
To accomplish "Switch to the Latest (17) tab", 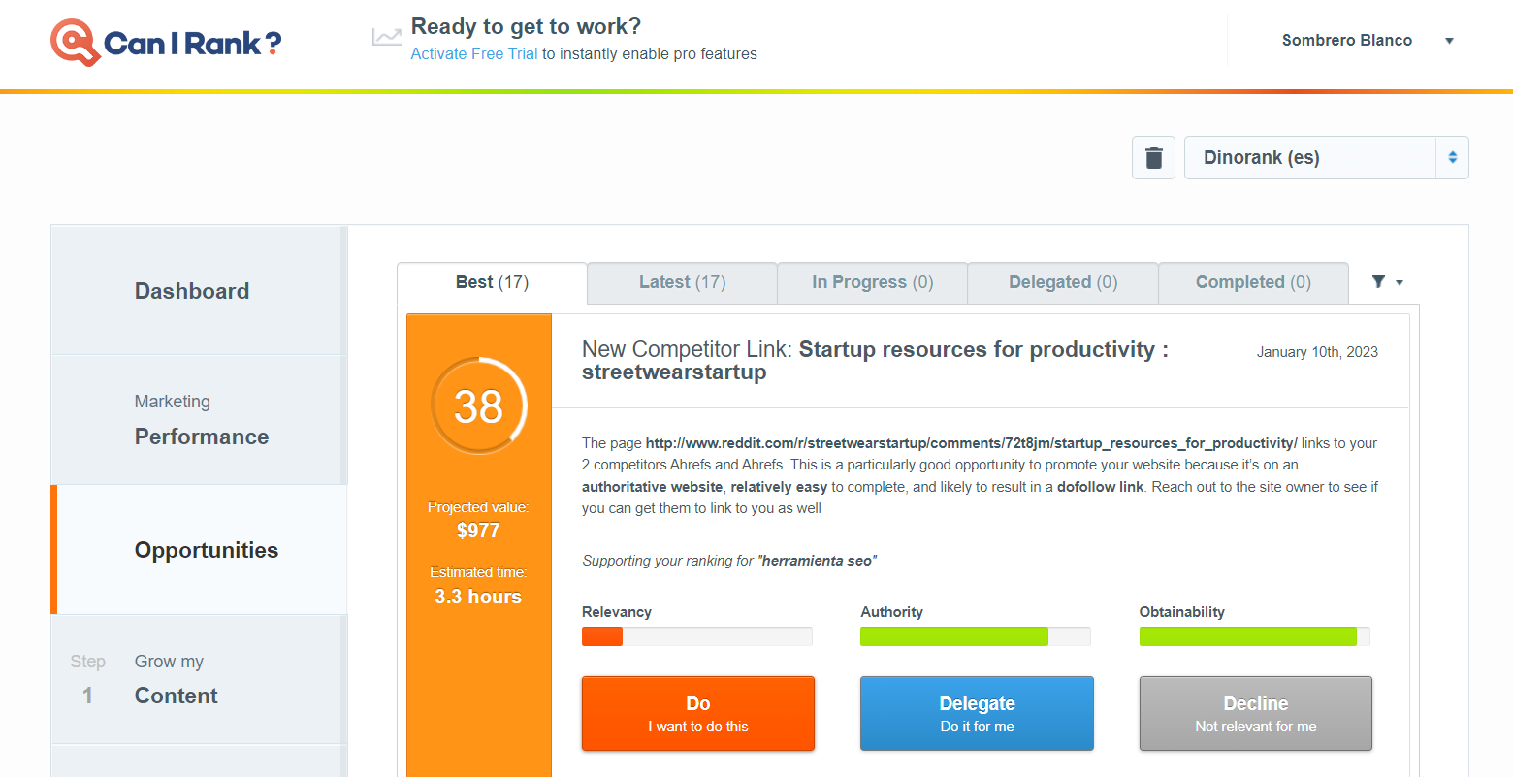I will tap(682, 282).
